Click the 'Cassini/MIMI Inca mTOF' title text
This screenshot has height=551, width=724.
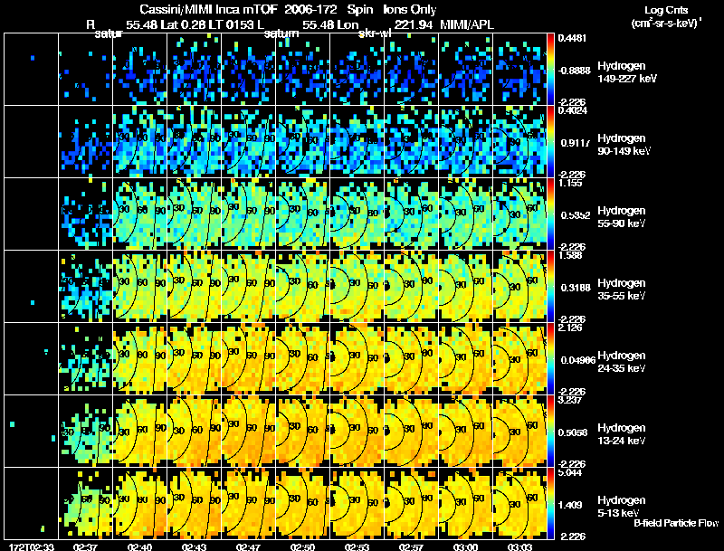208,9
